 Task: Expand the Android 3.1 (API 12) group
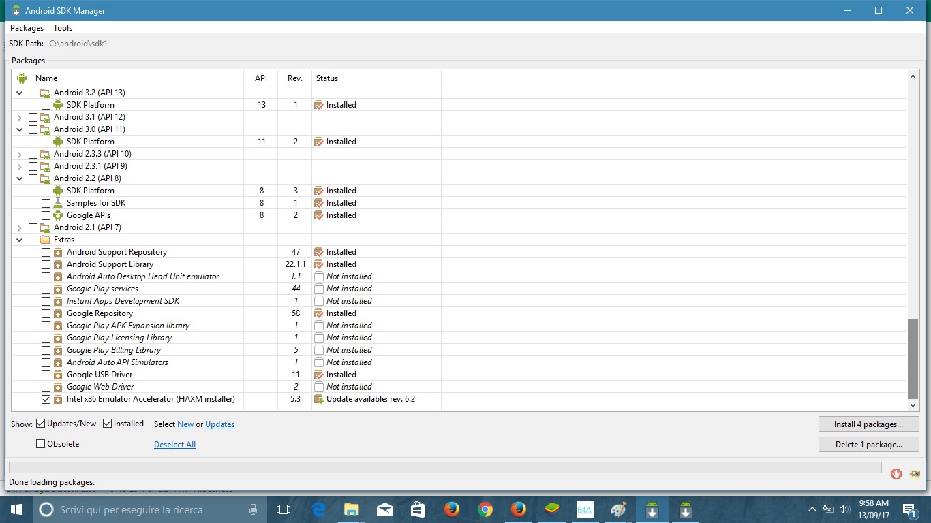click(19, 117)
